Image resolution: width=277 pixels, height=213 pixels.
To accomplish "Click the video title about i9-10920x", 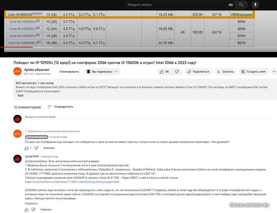I will pyautogui.click(x=105, y=62).
